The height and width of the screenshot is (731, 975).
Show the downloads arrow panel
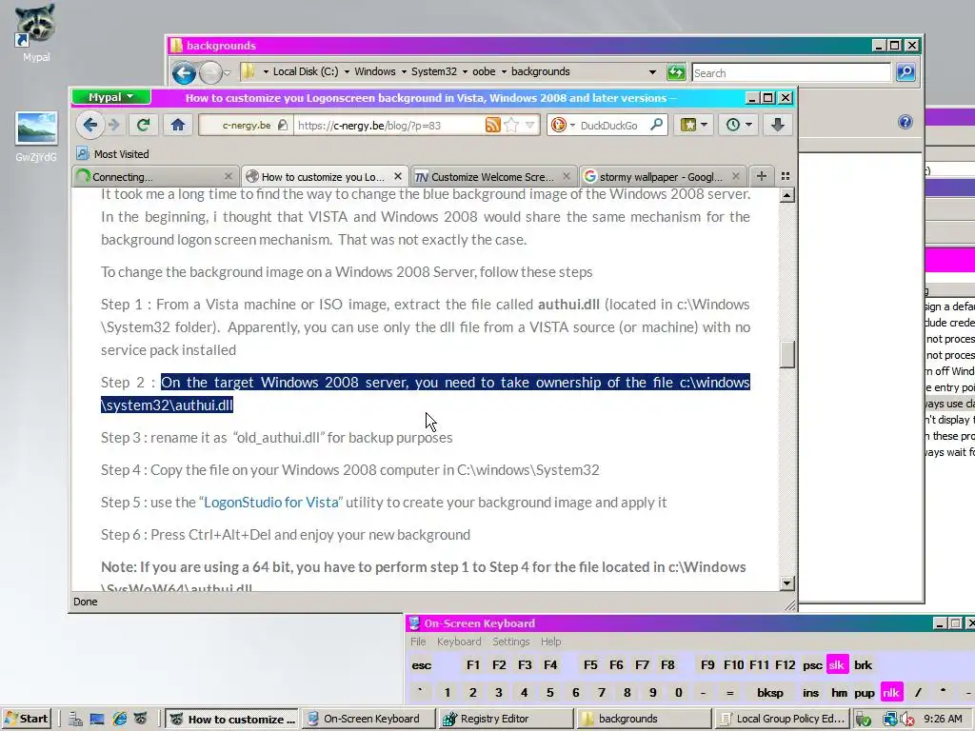777,125
